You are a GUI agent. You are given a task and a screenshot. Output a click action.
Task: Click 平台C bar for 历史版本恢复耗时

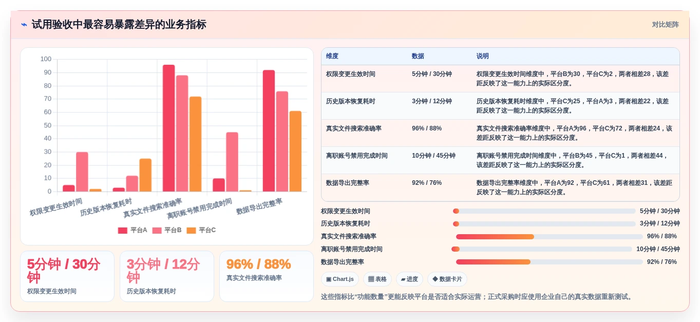click(145, 175)
